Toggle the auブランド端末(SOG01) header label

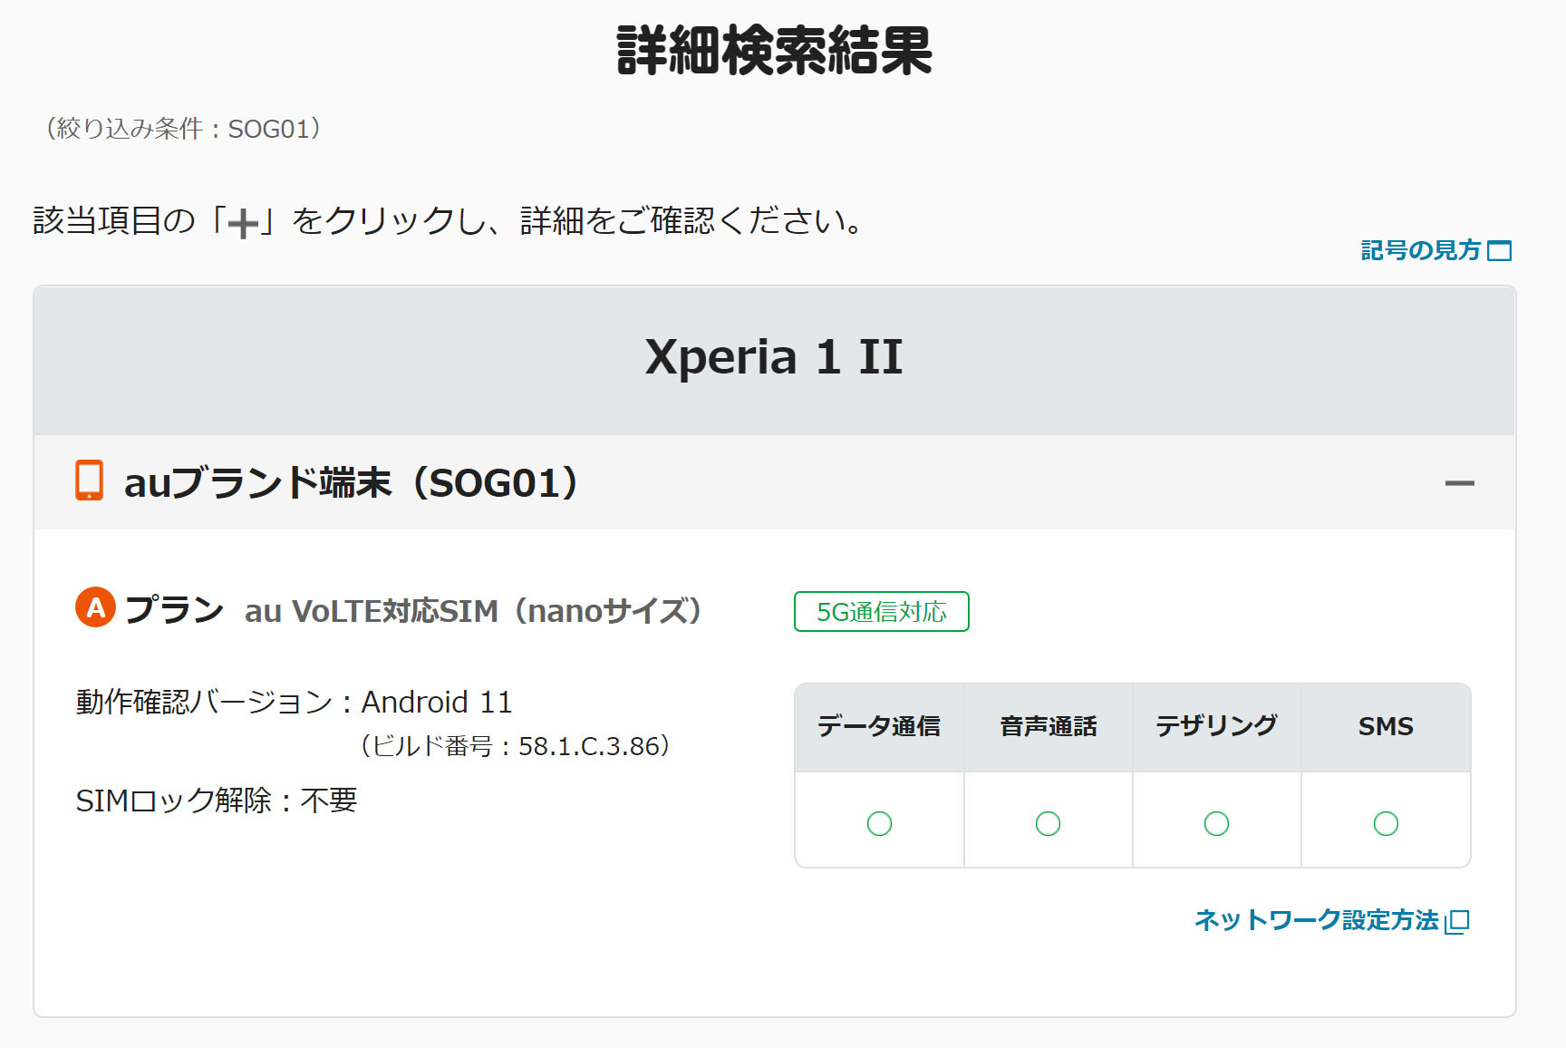point(351,483)
